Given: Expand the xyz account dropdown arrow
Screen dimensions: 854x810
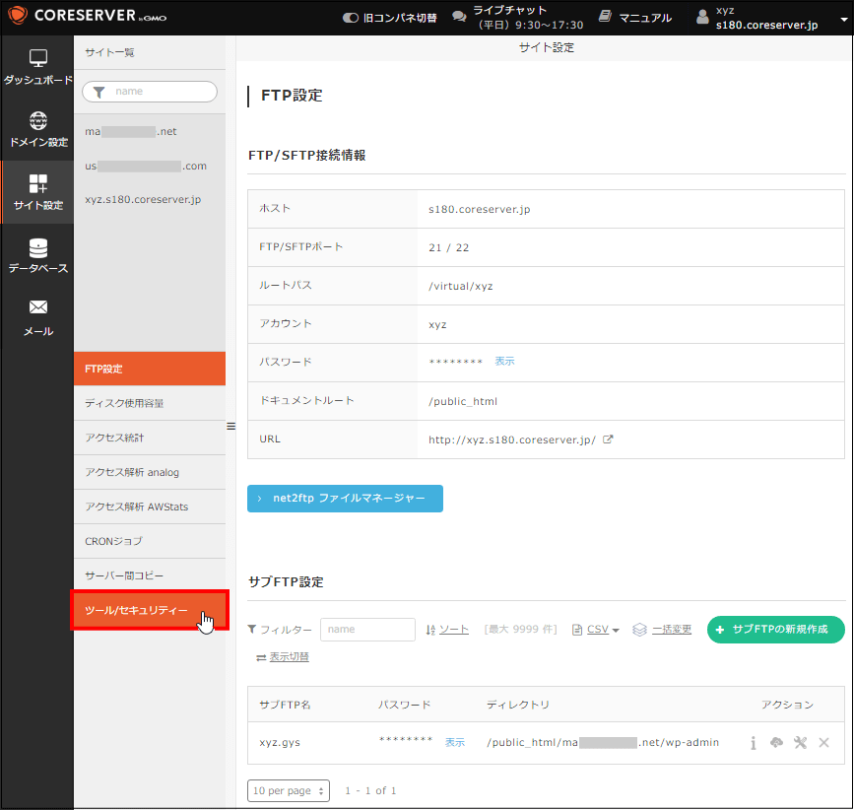Looking at the screenshot, I should [x=844, y=19].
